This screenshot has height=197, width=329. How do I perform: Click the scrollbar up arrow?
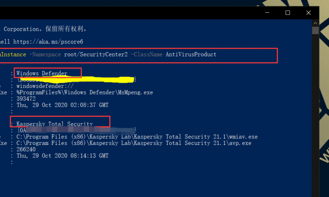[315, 23]
